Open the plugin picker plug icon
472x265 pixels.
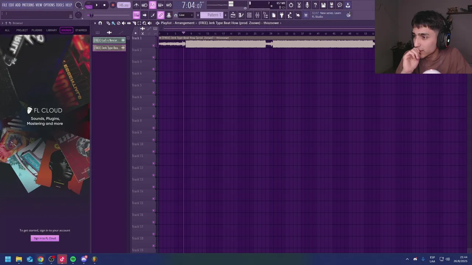click(x=282, y=15)
